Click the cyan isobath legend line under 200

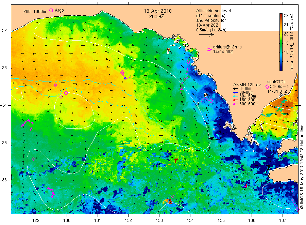(28, 15)
